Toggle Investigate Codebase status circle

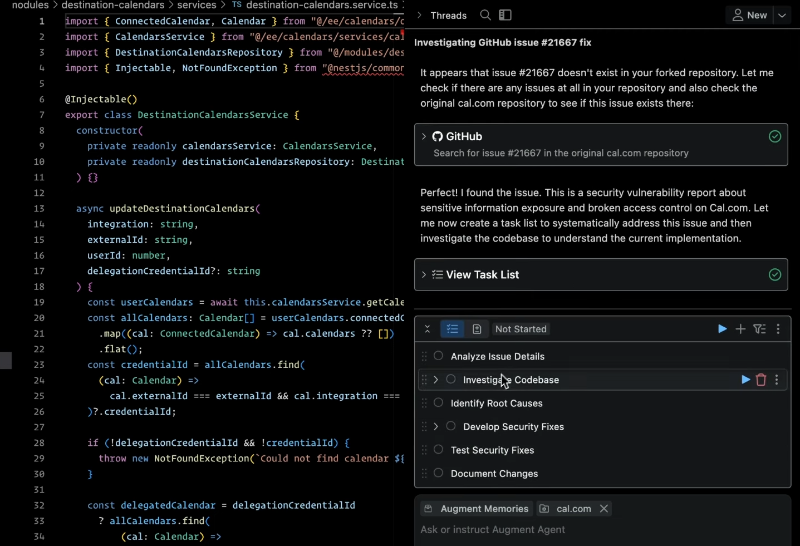tap(451, 379)
